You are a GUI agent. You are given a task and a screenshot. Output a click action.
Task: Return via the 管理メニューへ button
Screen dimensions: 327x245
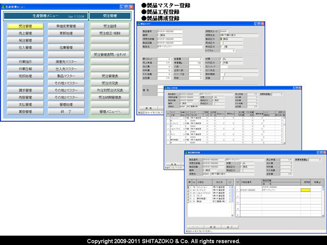[x=110, y=111]
